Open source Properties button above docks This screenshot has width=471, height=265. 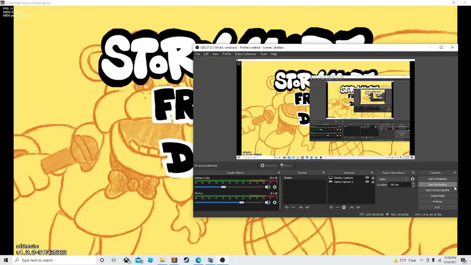(268, 165)
